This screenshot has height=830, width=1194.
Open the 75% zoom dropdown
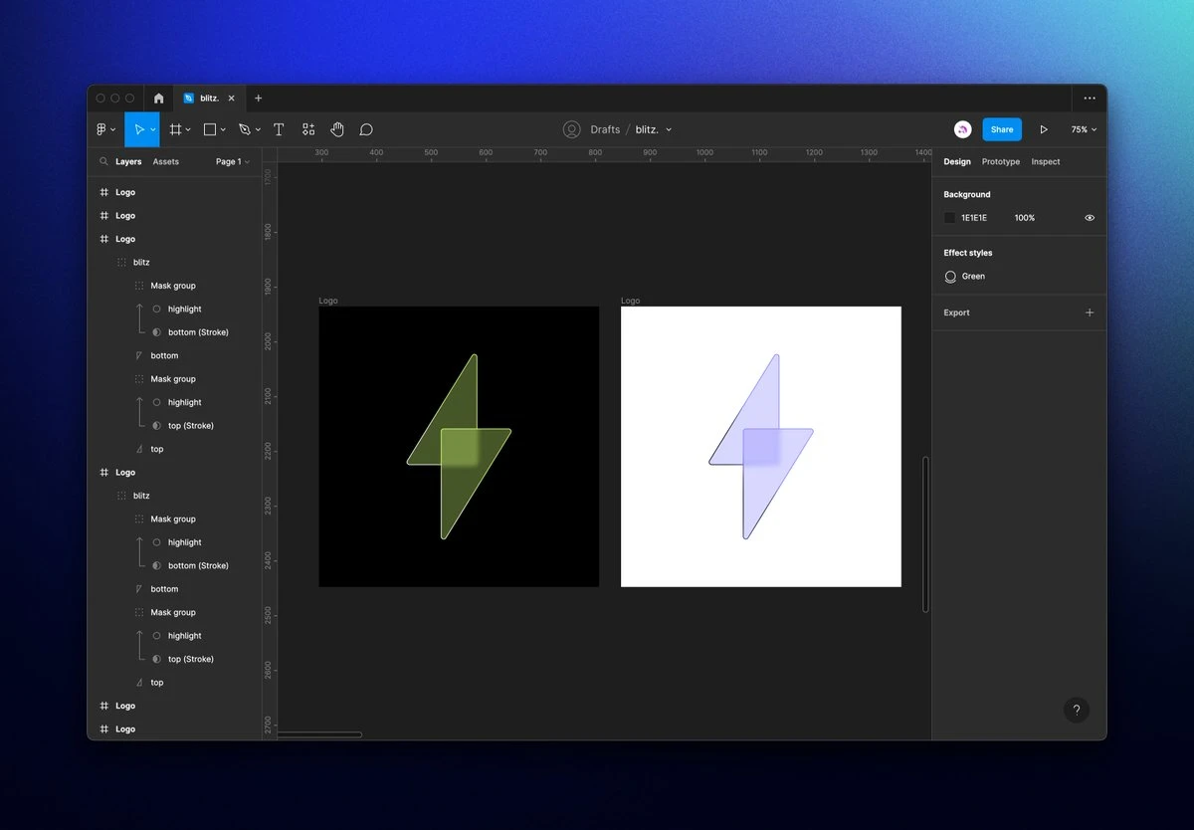1084,129
